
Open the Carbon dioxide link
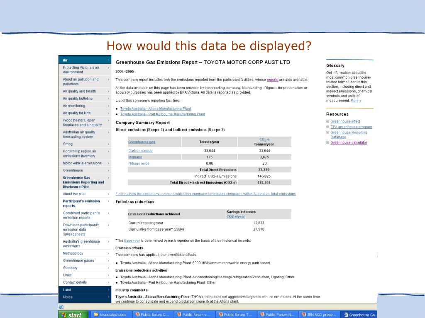[140, 151]
